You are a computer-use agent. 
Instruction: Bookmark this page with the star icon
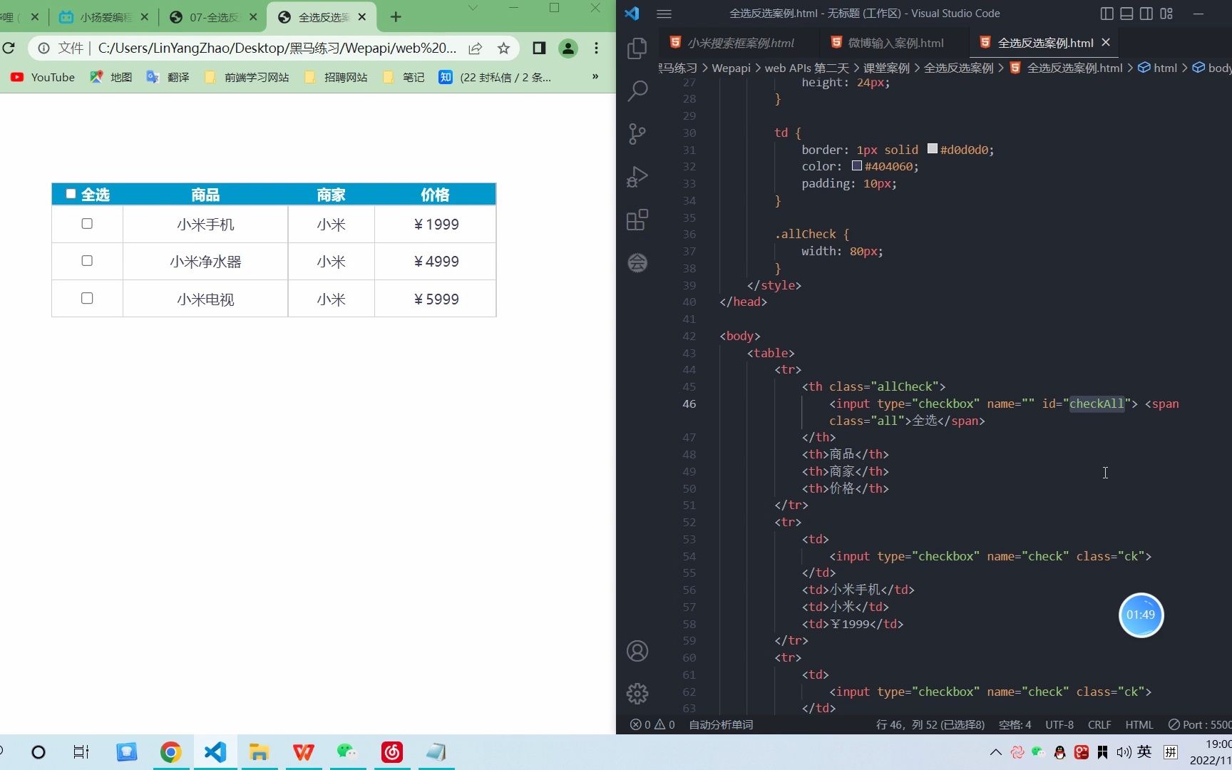click(x=503, y=48)
